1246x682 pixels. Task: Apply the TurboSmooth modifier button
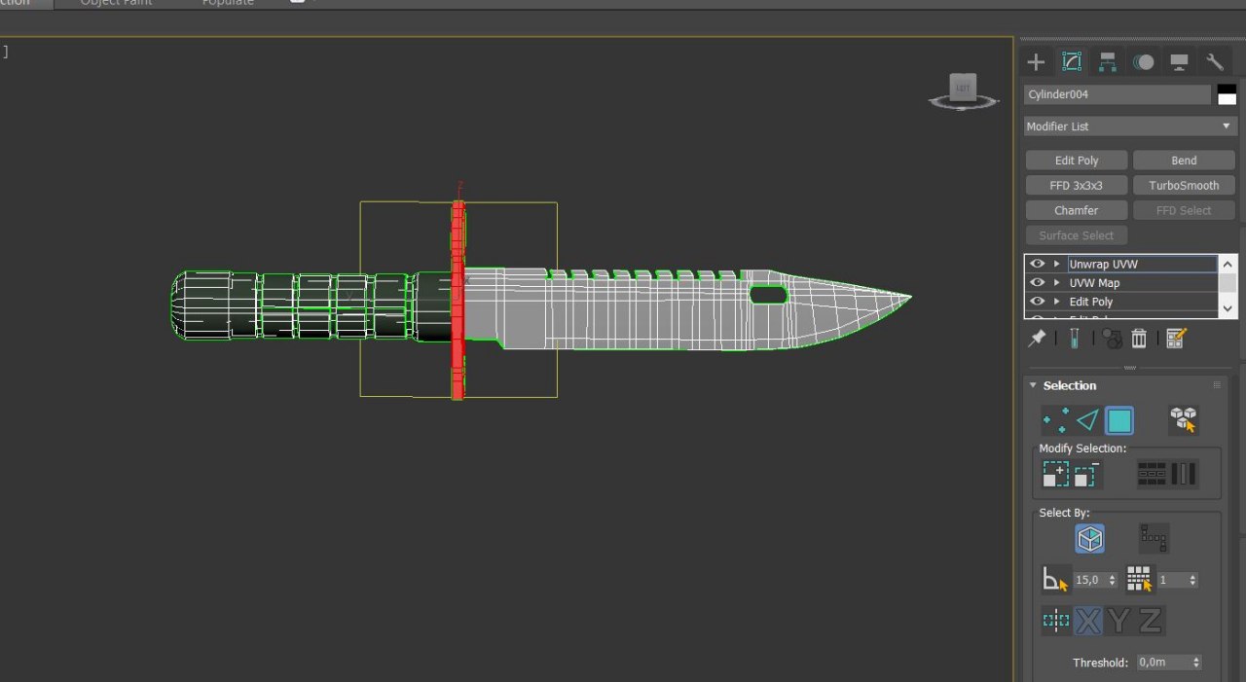pos(1184,185)
